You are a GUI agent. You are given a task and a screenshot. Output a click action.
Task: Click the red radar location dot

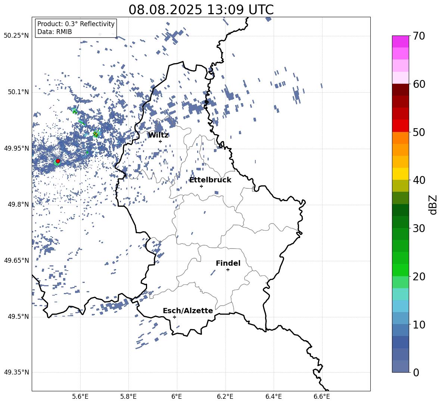point(58,161)
